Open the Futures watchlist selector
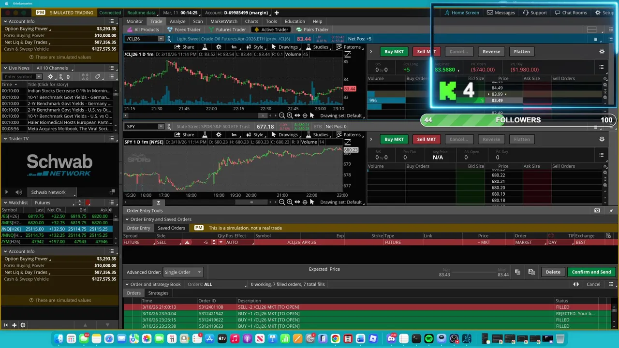 (54, 203)
